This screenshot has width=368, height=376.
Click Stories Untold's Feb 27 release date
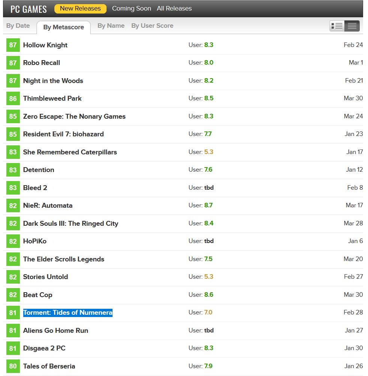click(353, 277)
